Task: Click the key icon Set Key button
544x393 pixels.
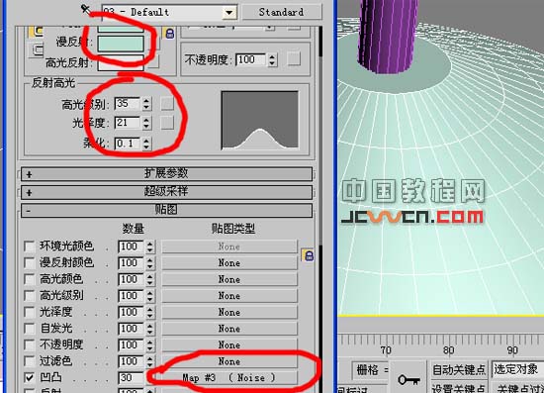Action: [408, 379]
